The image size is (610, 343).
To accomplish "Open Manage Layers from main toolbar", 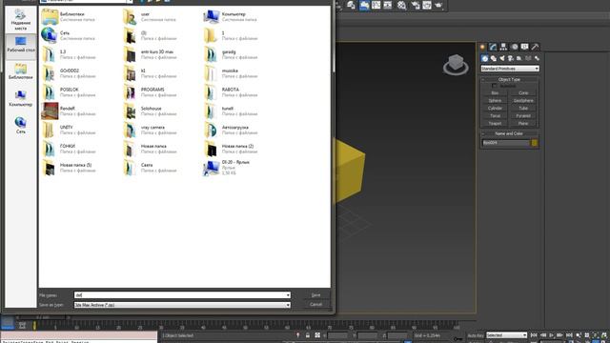I will 352,5.
